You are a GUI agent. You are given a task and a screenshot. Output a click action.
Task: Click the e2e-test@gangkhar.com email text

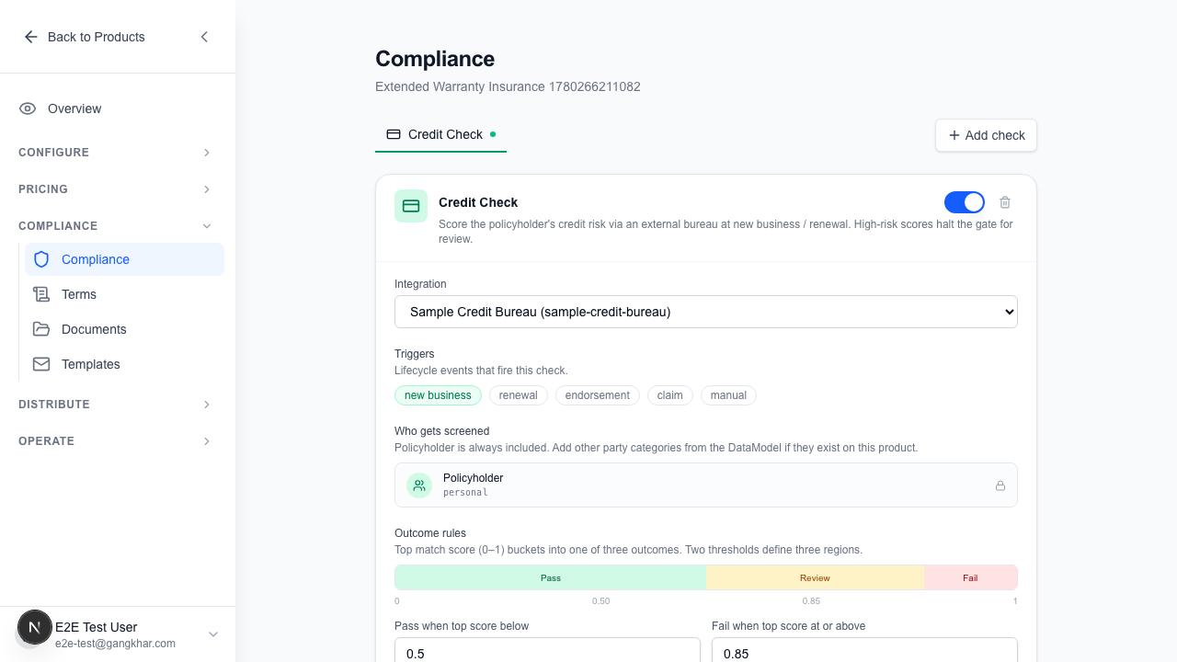[x=115, y=644]
